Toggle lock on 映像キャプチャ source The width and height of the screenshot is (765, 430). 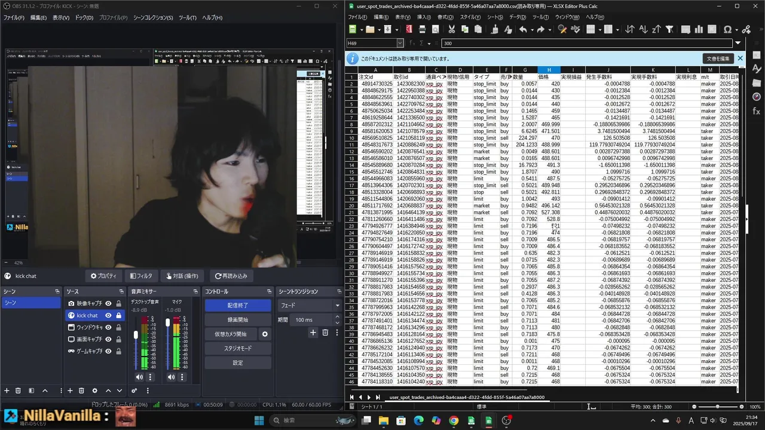click(x=118, y=303)
